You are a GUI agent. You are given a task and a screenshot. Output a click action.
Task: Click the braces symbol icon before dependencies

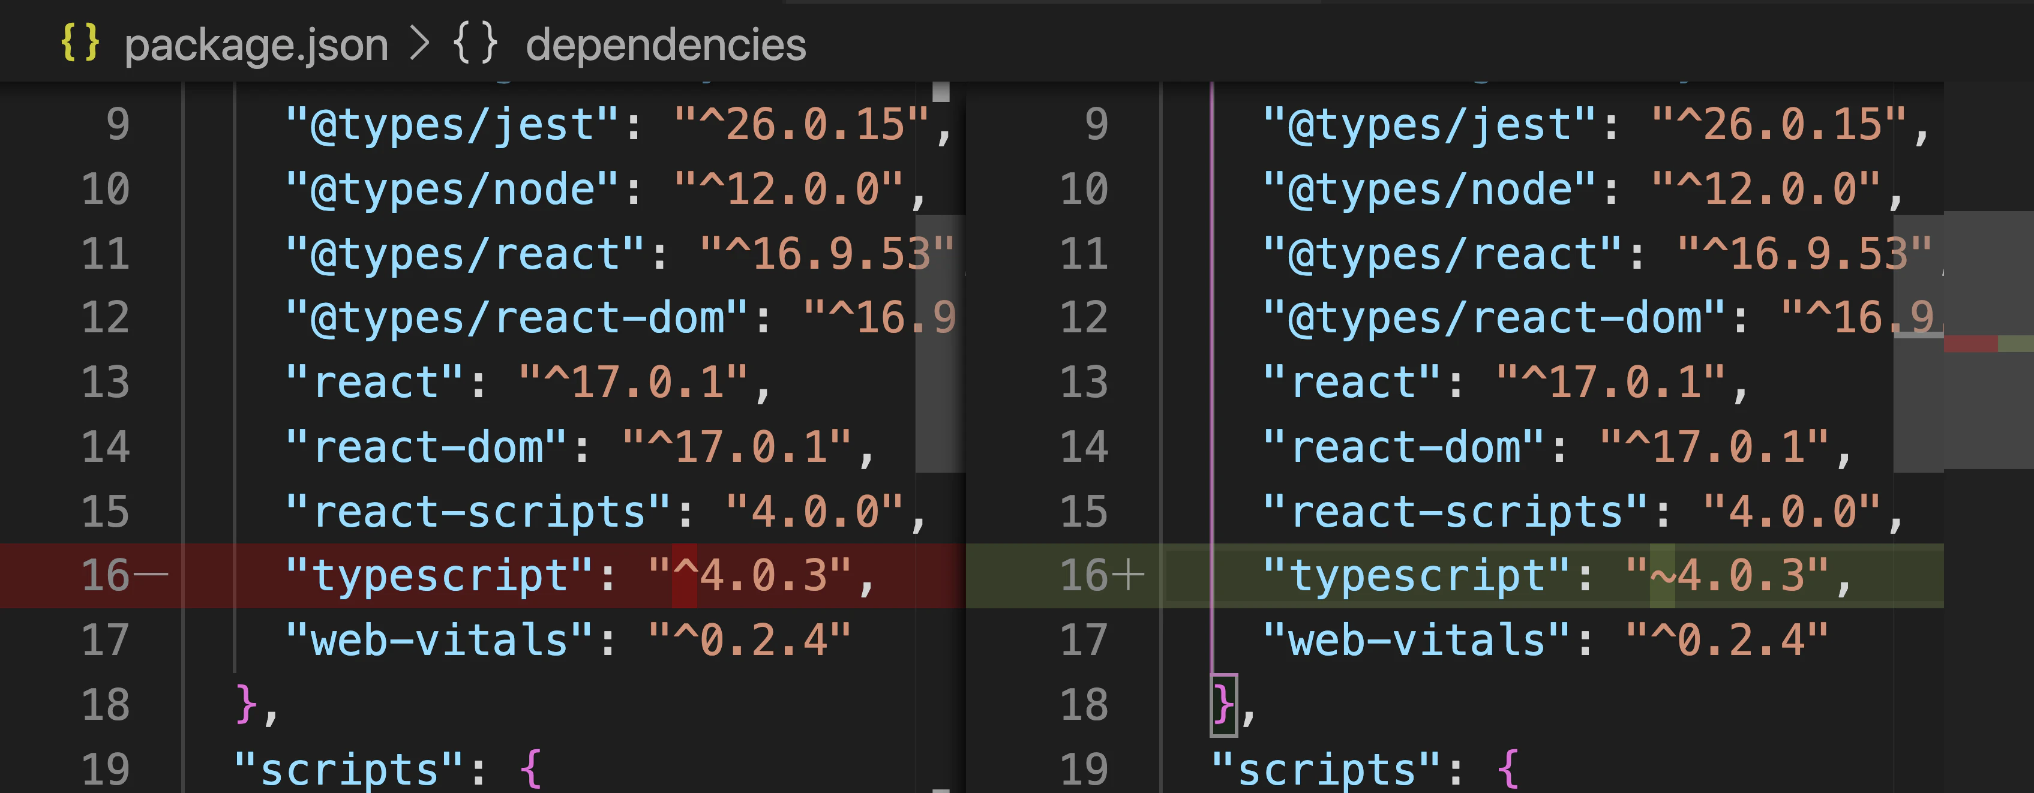(475, 43)
